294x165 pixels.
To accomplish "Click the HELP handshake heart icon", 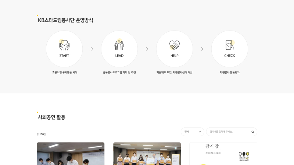I will tap(174, 45).
